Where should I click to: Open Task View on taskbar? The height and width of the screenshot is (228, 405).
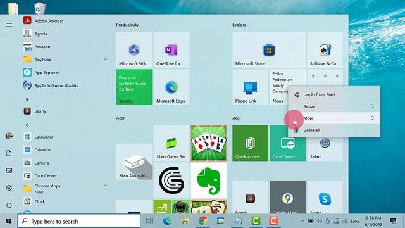pos(149,221)
